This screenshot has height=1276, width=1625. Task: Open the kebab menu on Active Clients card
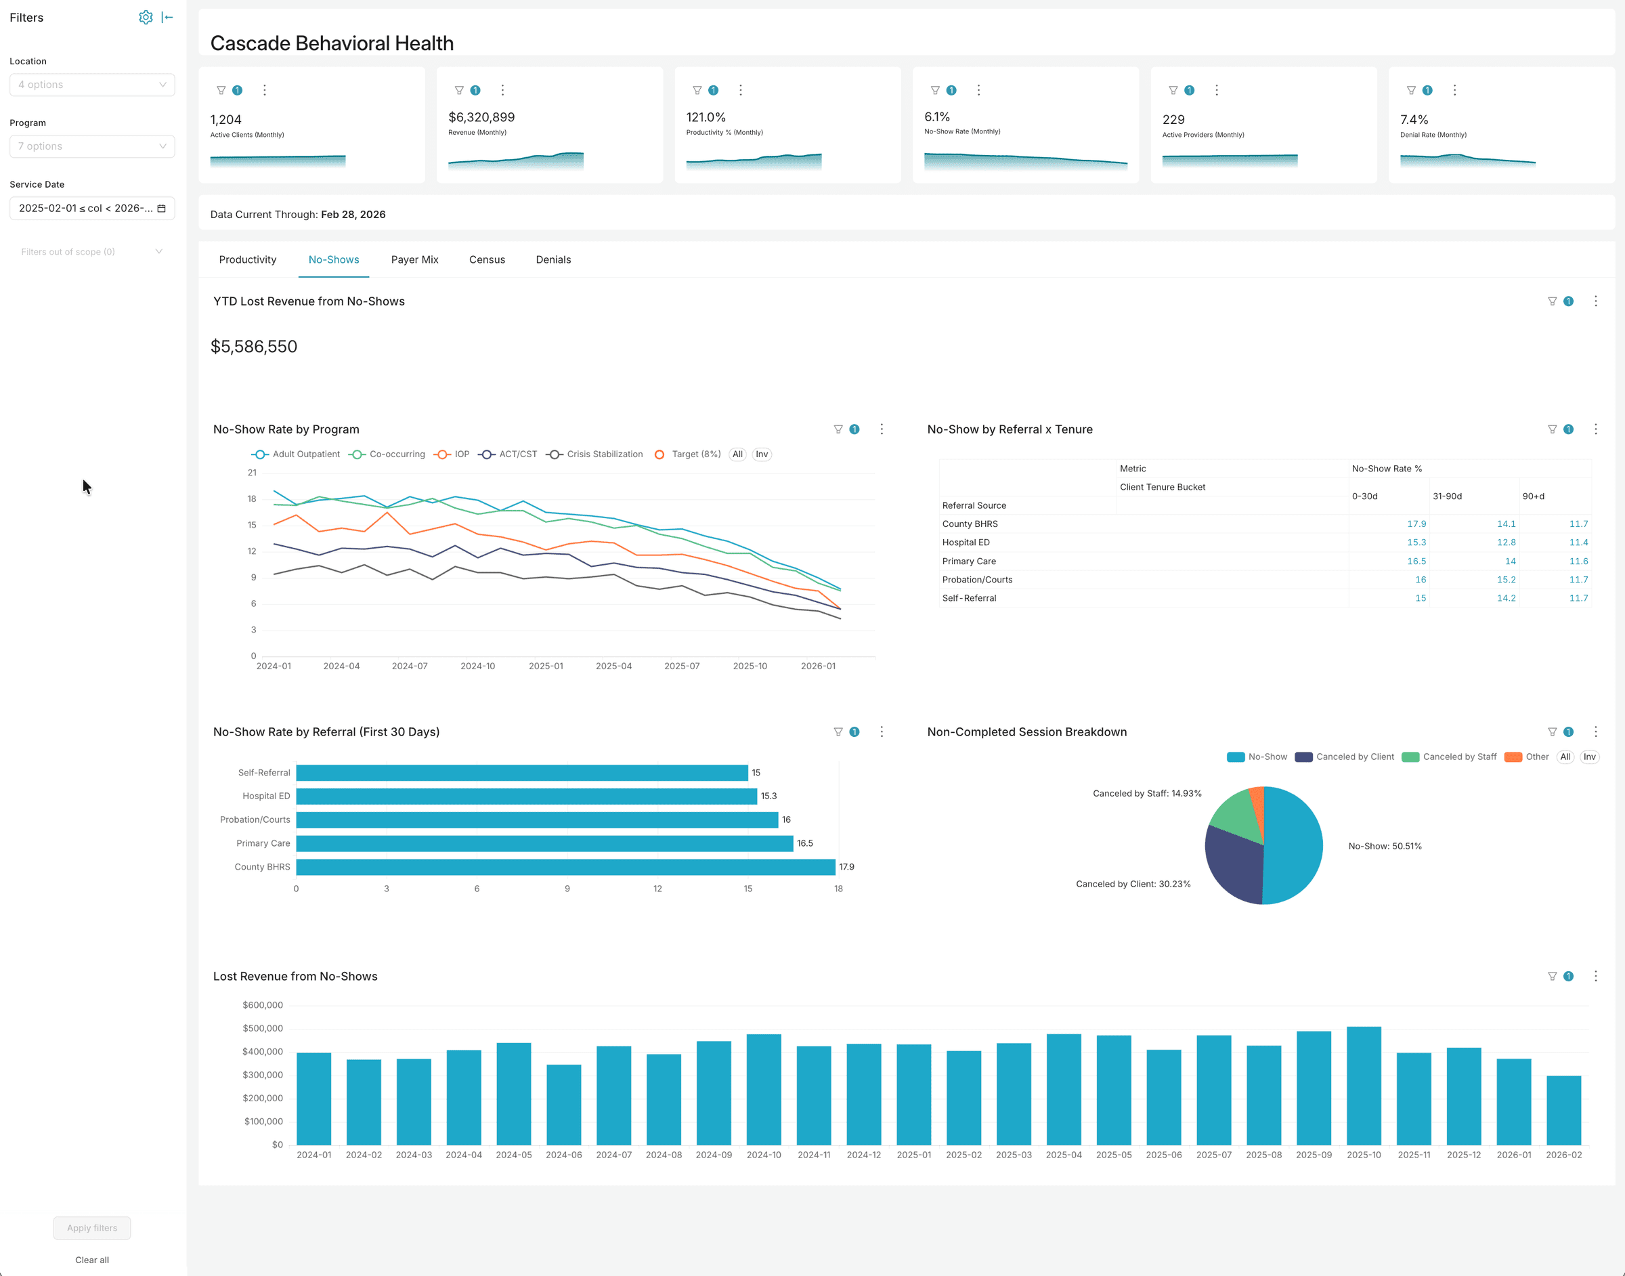(264, 89)
